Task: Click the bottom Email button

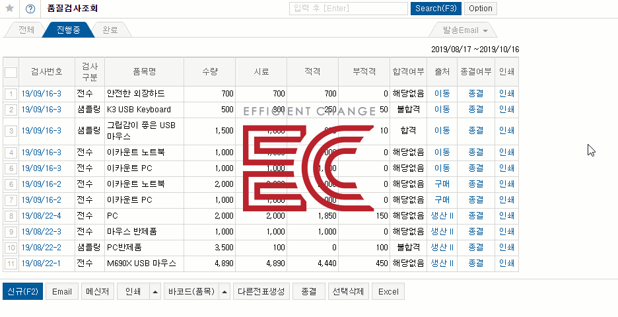Action: coord(62,292)
